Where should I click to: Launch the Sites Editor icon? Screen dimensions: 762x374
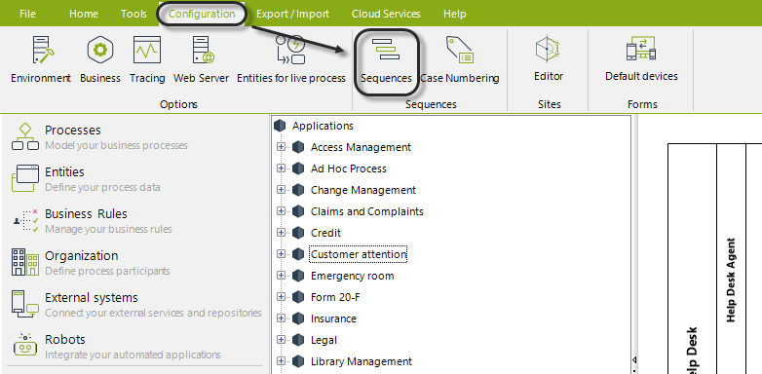(x=549, y=49)
